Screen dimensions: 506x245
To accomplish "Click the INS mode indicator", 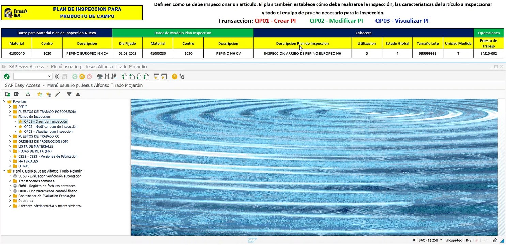I will tap(469, 240).
